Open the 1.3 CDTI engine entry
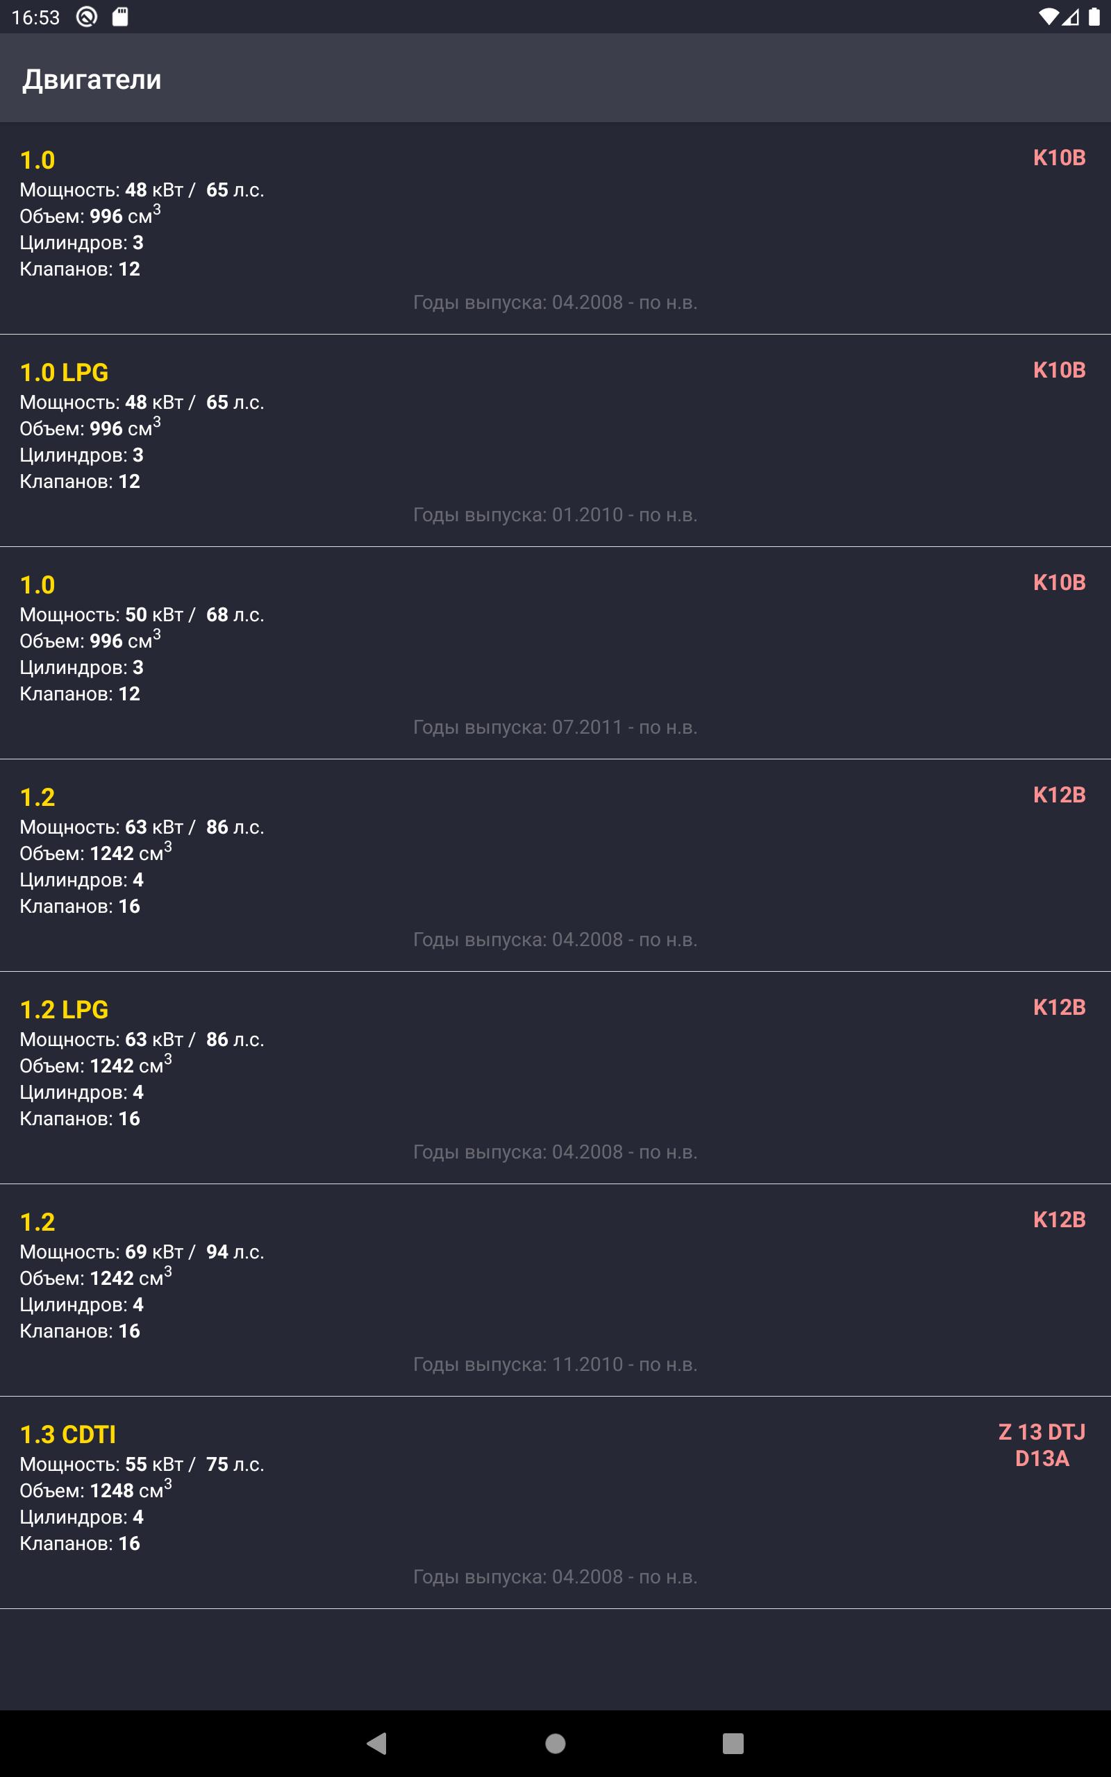Viewport: 1111px width, 1777px height. tap(555, 1501)
